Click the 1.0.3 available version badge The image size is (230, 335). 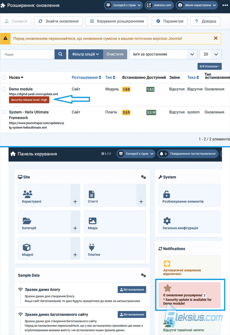(x=150, y=89)
